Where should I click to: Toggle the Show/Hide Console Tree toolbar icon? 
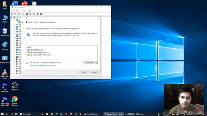point(19,14)
